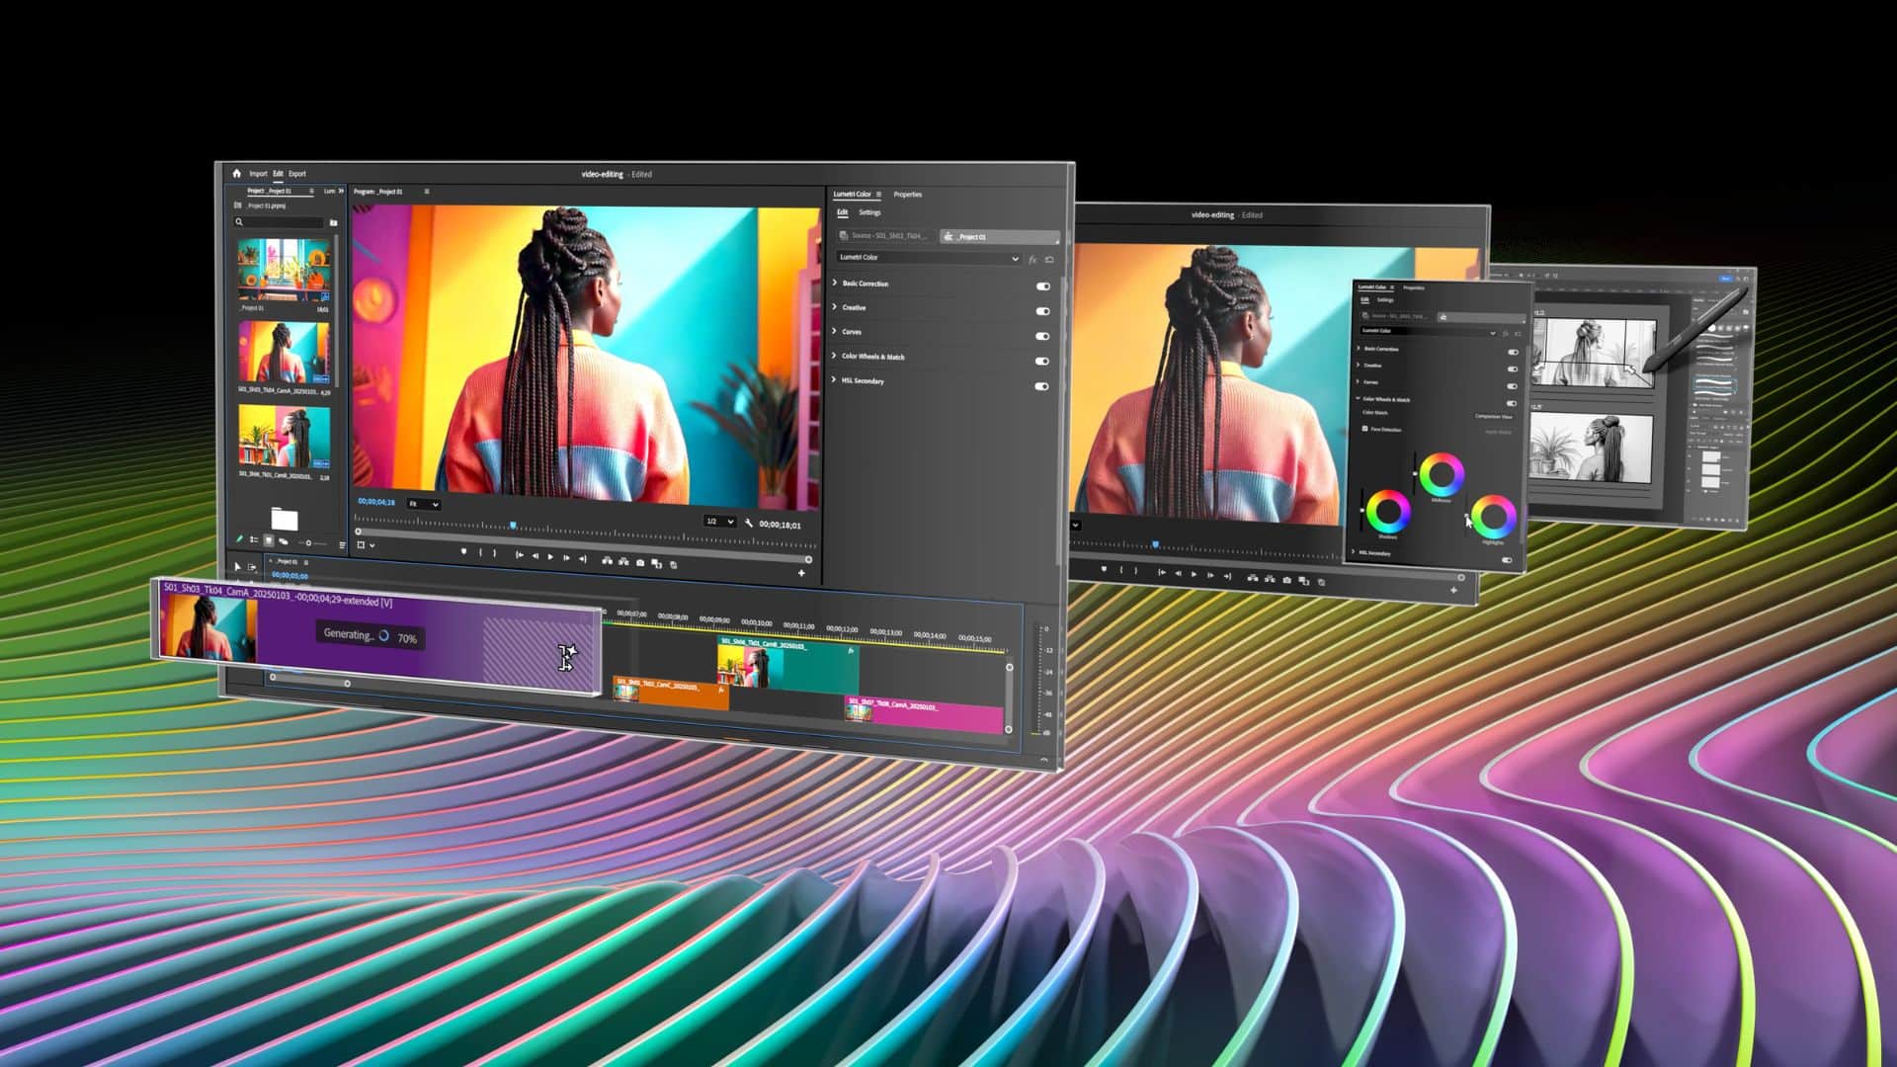Image resolution: width=1897 pixels, height=1067 pixels.
Task: Switch to Settings tab in Lumetri panel
Action: [x=869, y=212]
